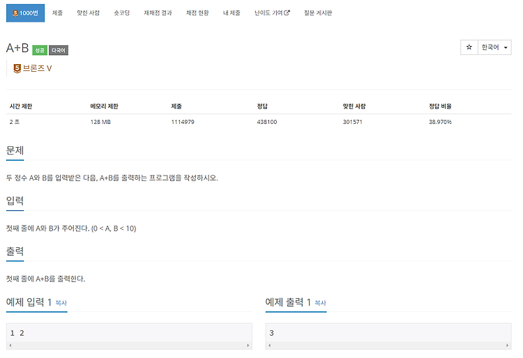Click left scroll arrow of example input

(x=10, y=345)
